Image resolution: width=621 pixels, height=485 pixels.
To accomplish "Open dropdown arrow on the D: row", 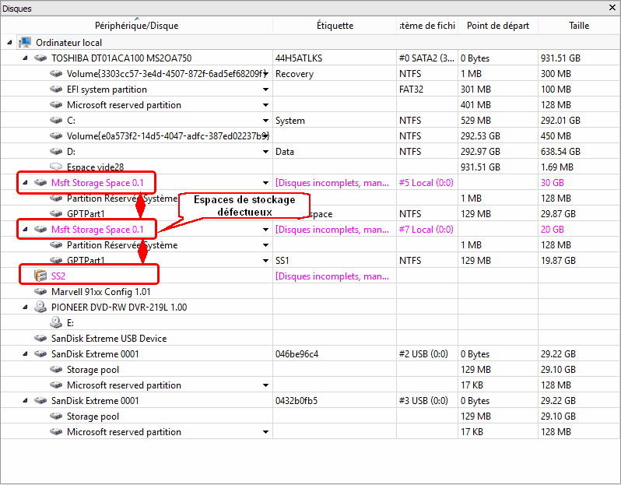I will coord(265,152).
